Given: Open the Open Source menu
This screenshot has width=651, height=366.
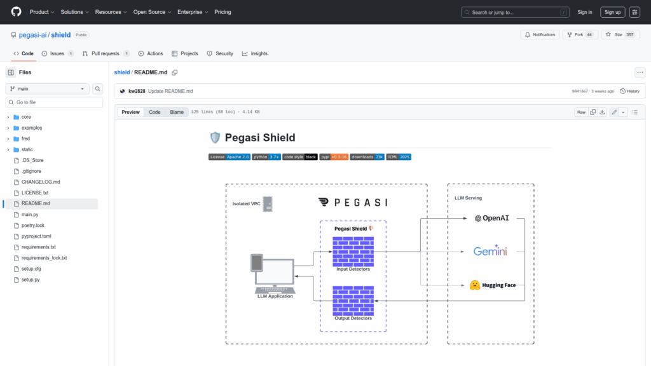Looking at the screenshot, I should (x=152, y=12).
